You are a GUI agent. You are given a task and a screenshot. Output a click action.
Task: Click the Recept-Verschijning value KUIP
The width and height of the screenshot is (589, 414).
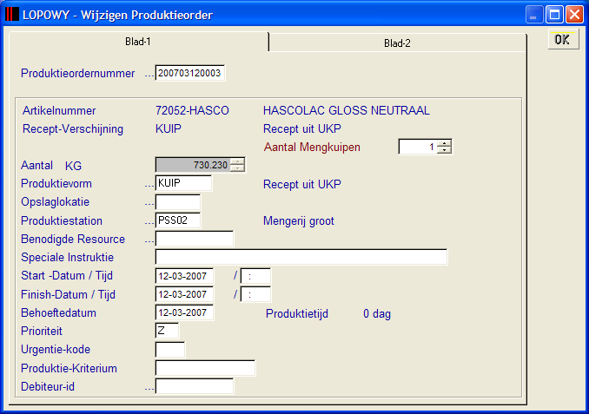169,128
